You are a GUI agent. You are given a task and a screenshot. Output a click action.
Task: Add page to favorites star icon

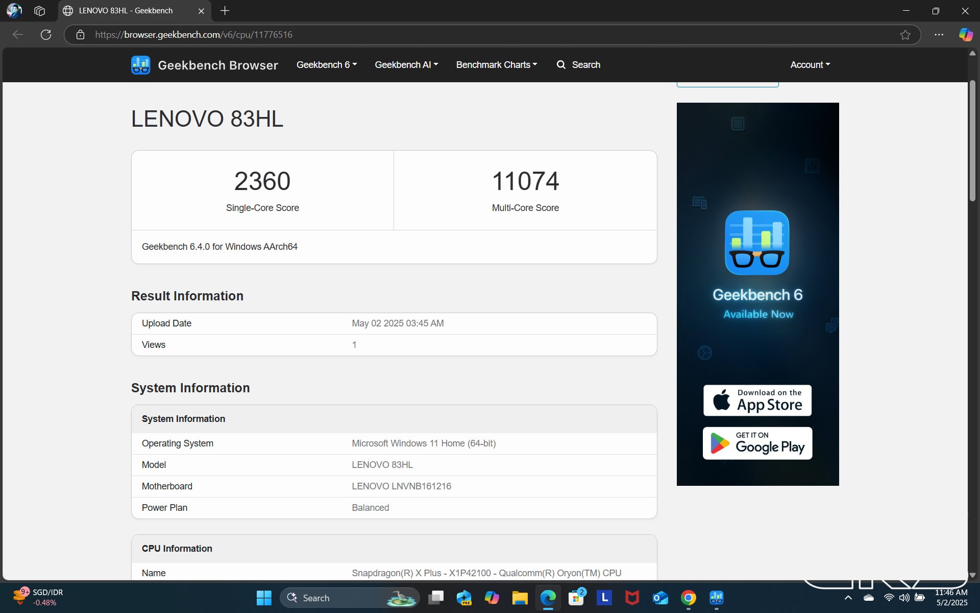[905, 35]
